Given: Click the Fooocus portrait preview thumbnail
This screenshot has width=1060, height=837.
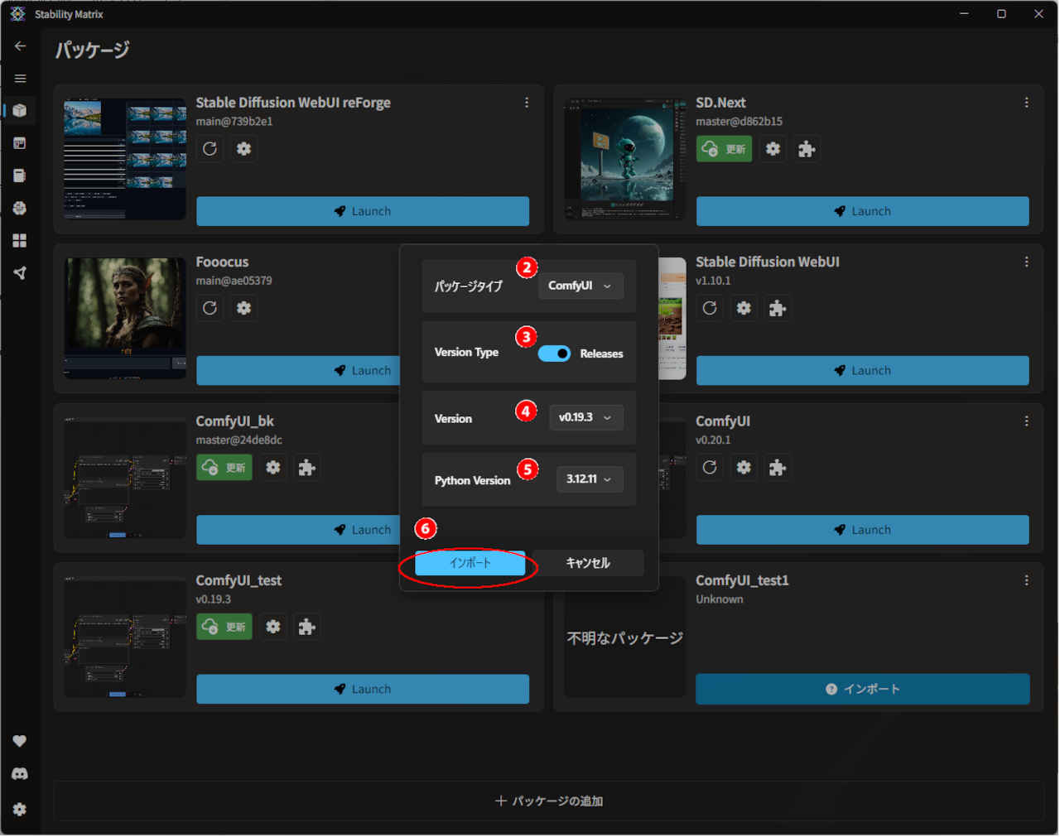Looking at the screenshot, I should pyautogui.click(x=125, y=318).
